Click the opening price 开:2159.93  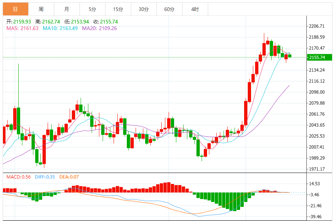(19, 22)
